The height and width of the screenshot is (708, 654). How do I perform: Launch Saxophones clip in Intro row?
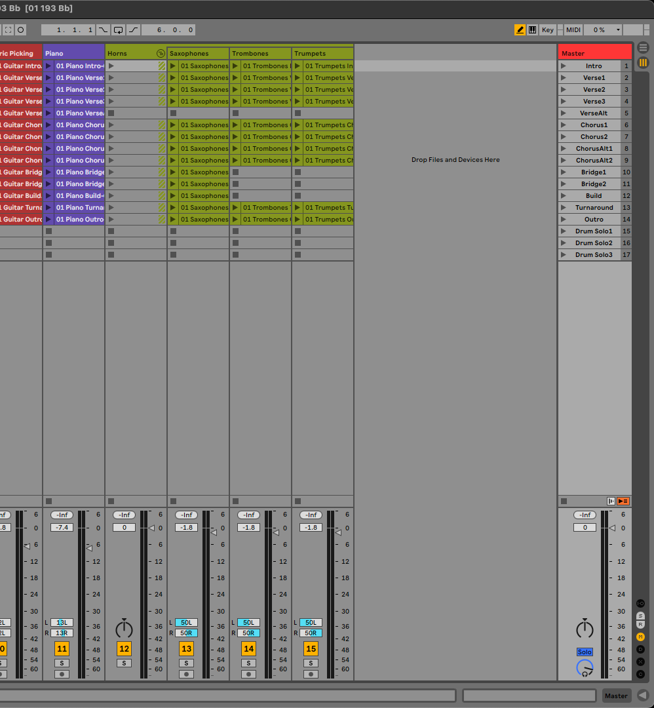(x=173, y=66)
